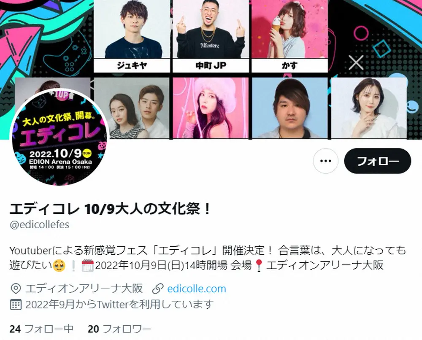The height and width of the screenshot is (340, 422).
Task: Click the photo of man on blue background
Action: [290, 108]
